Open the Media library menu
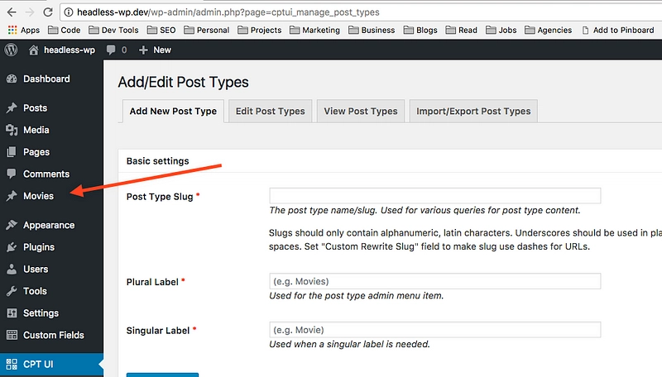The image size is (662, 377). click(x=36, y=130)
